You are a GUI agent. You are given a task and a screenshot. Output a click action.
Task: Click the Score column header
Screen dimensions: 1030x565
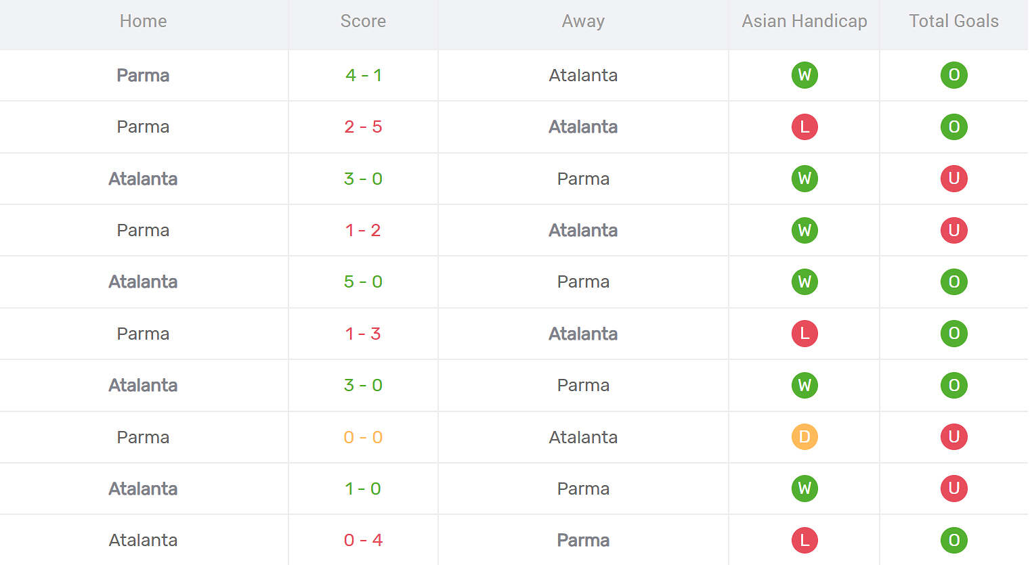coord(363,21)
